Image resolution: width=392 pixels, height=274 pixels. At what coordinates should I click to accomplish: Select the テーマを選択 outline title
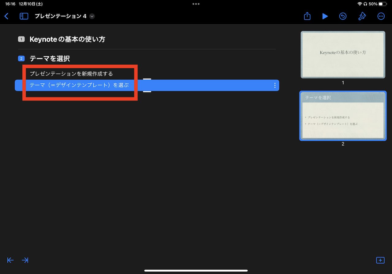tap(50, 58)
